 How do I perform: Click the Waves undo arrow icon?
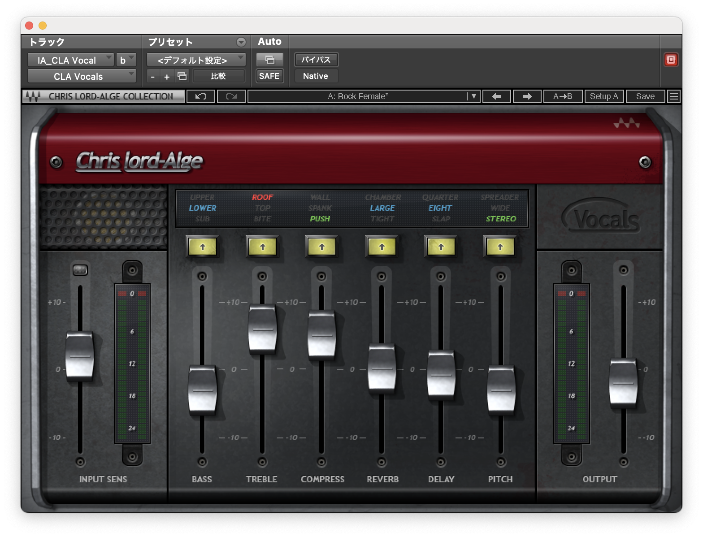(201, 96)
